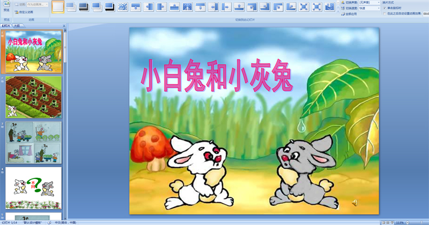Screen dimensions: 429x225
Task: Click the thumbnail pane vertical scrollbar
Action: 65,124
